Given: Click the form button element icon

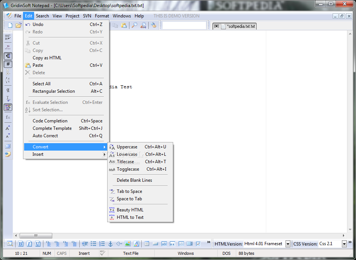Looking at the screenshot, I should click(155, 244).
